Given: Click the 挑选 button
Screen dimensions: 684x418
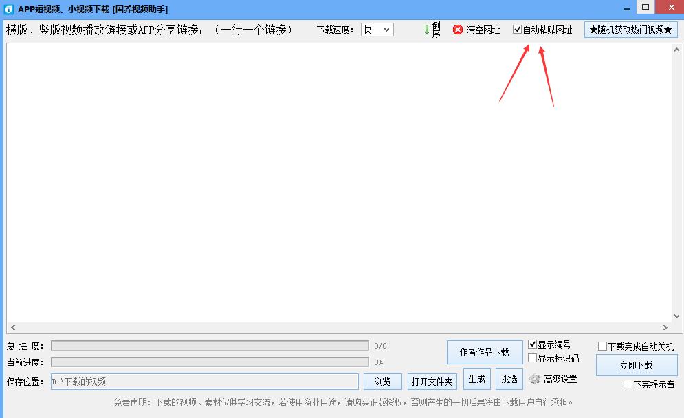Looking at the screenshot, I should tap(509, 379).
